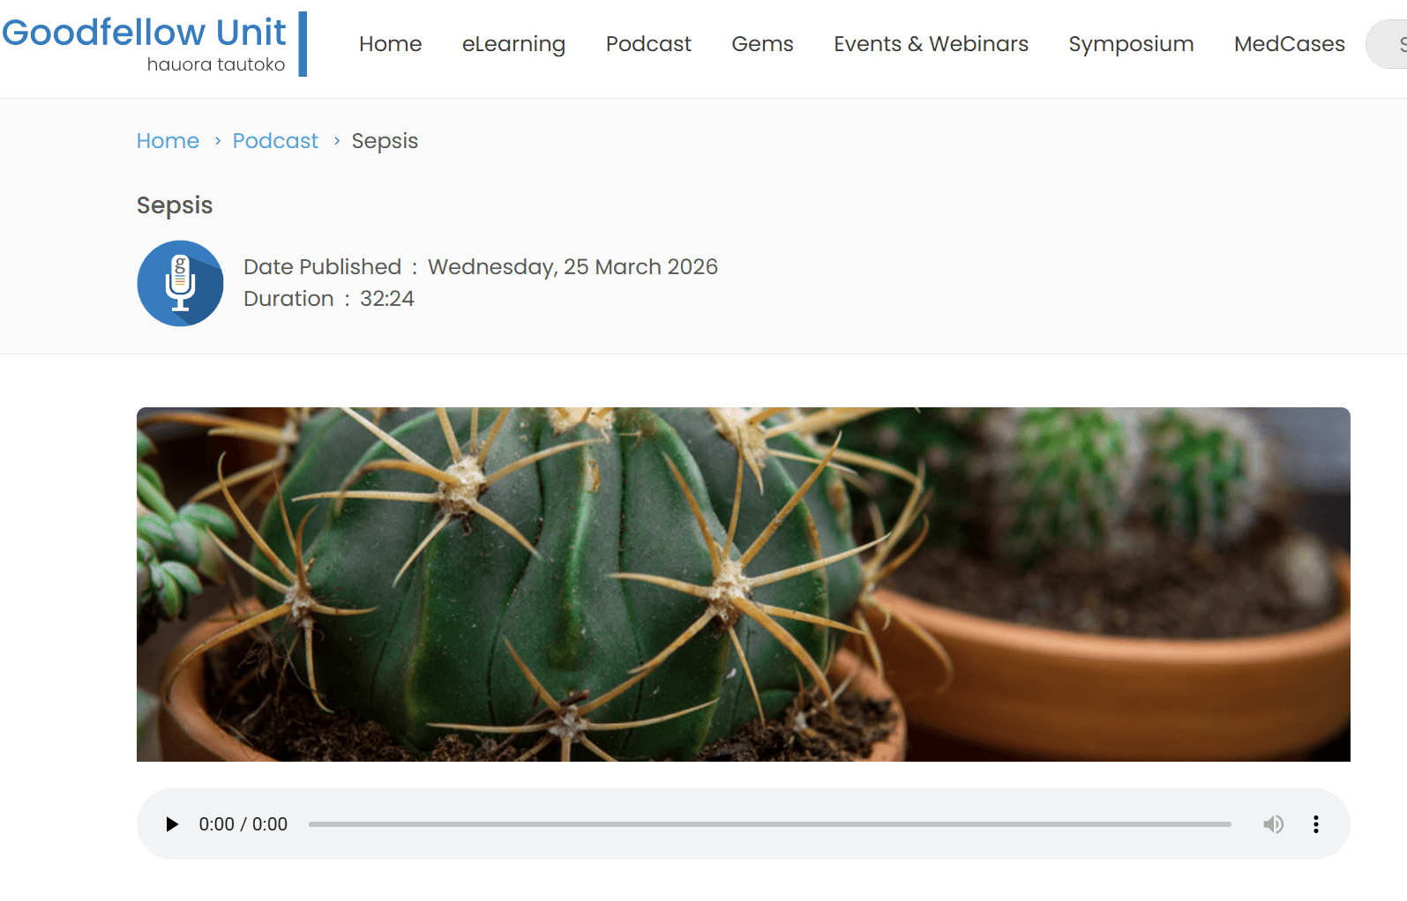
Task: Mute the audio player volume
Action: point(1273,824)
